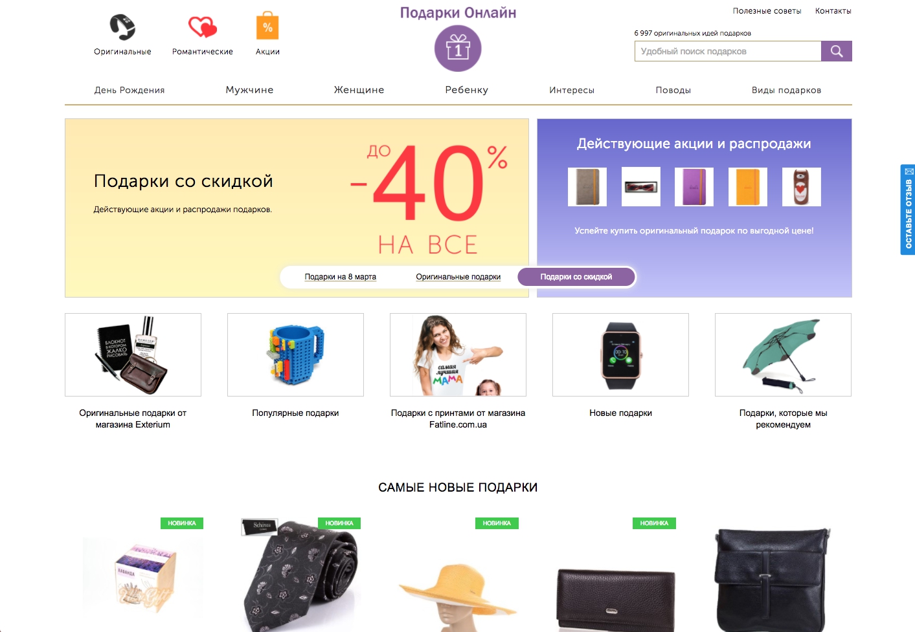Image resolution: width=915 pixels, height=632 pixels.
Task: Open the Мужчине menu item
Action: (249, 90)
